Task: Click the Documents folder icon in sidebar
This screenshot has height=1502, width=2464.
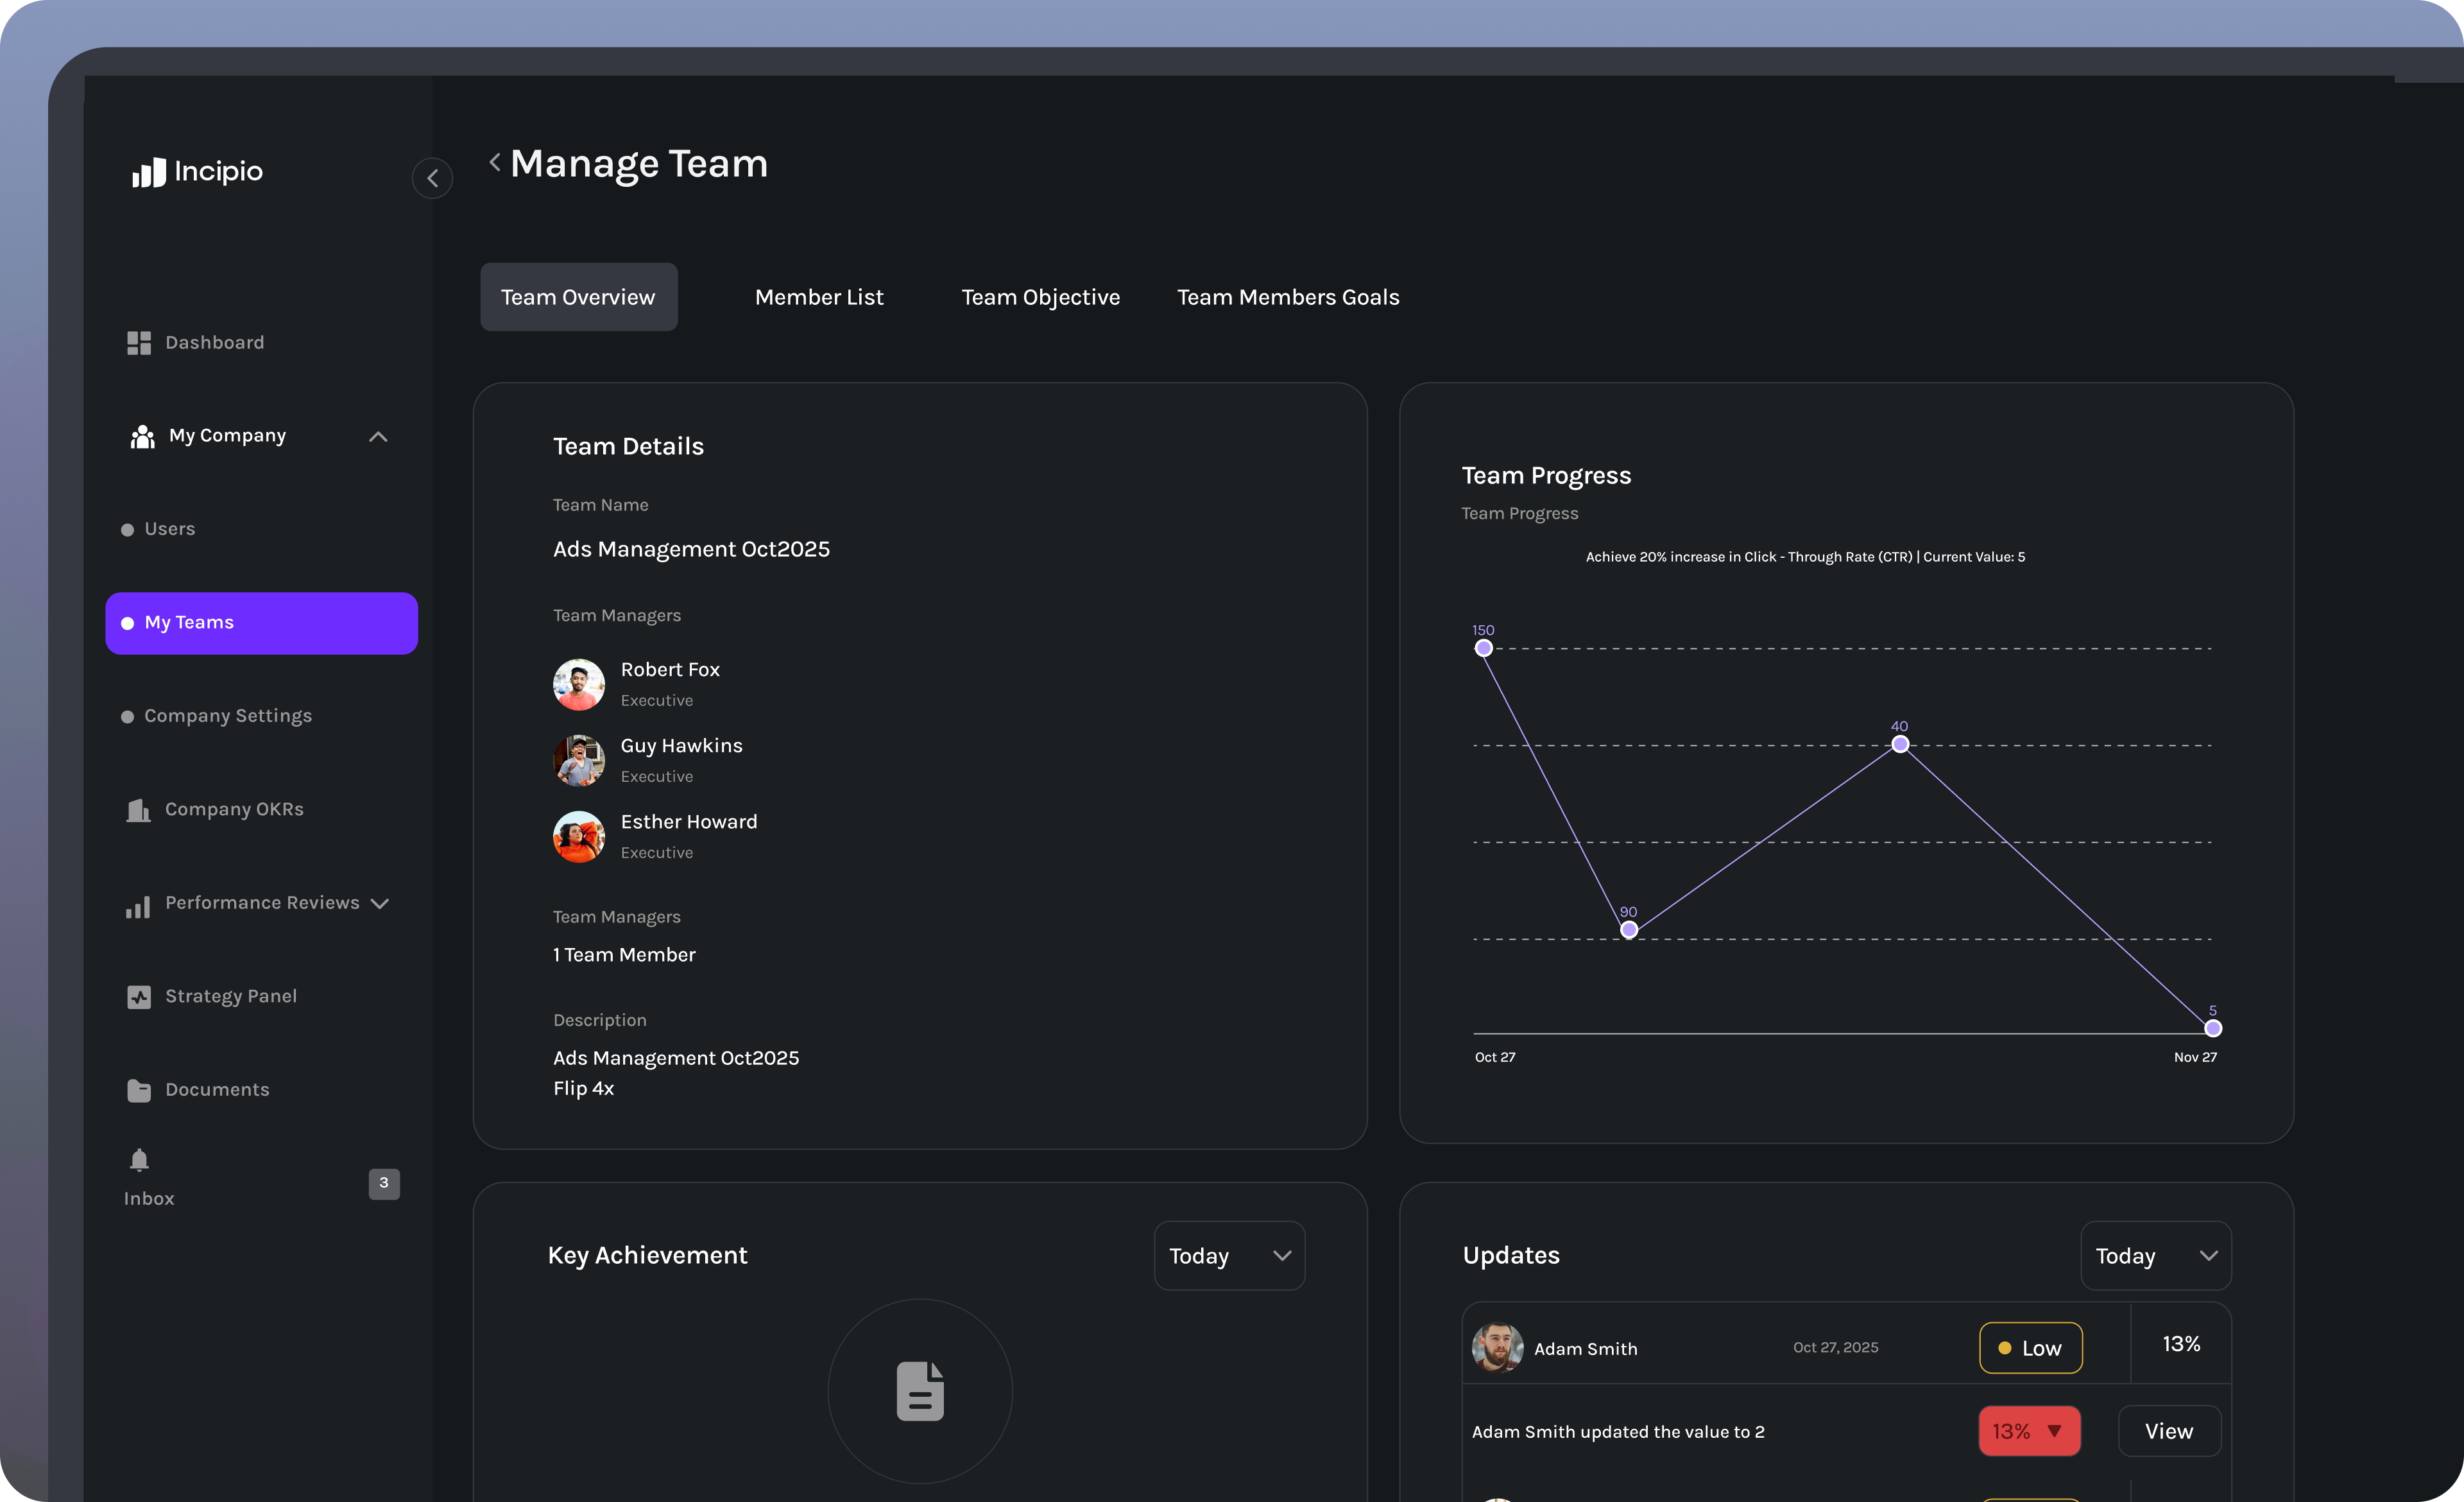Action: 139,1090
